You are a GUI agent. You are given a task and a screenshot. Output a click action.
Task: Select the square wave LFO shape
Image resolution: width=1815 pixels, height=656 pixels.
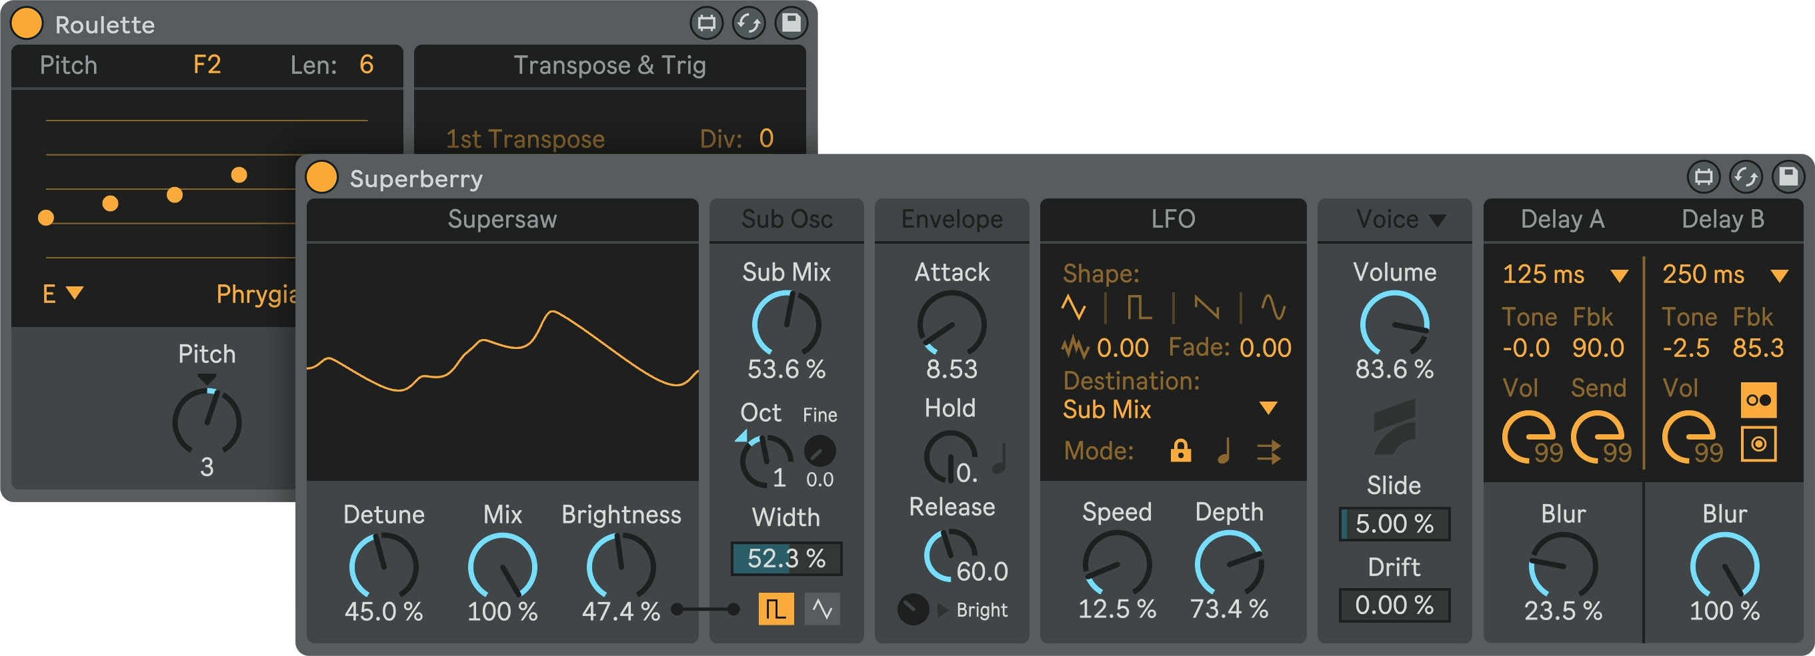(x=1138, y=308)
